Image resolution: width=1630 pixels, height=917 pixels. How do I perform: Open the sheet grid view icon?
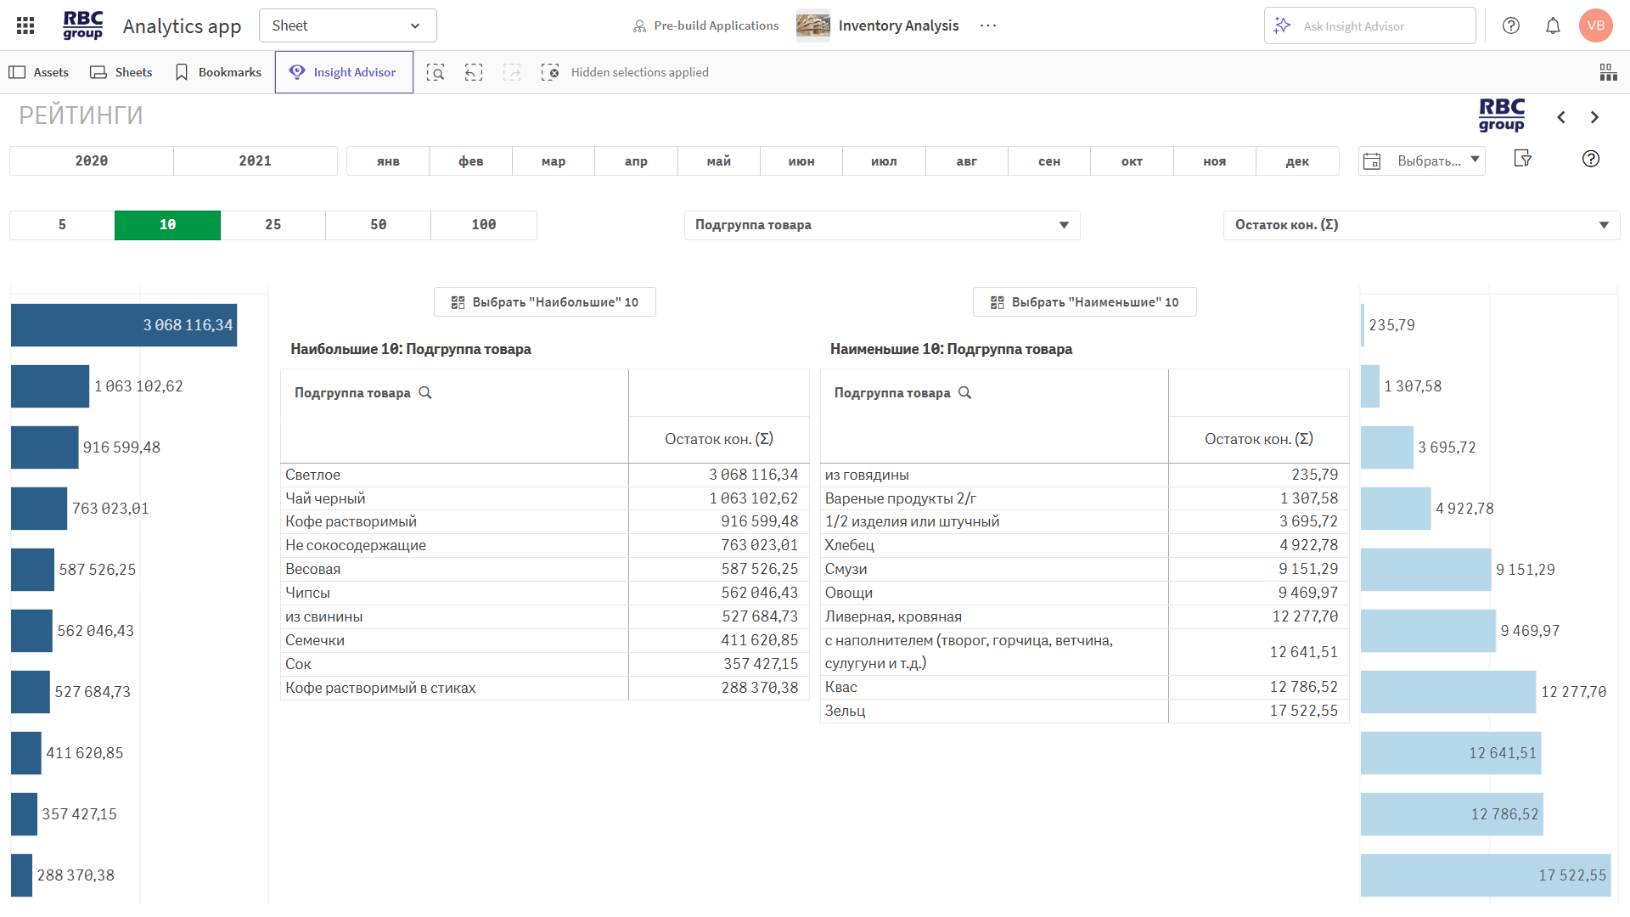coord(1608,72)
